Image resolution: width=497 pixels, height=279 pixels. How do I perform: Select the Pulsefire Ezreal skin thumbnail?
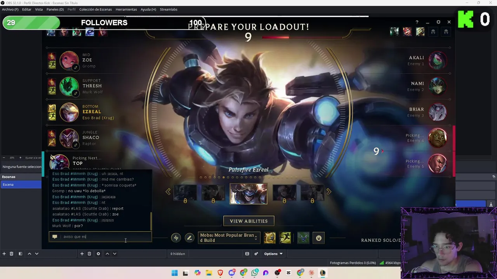(x=248, y=193)
